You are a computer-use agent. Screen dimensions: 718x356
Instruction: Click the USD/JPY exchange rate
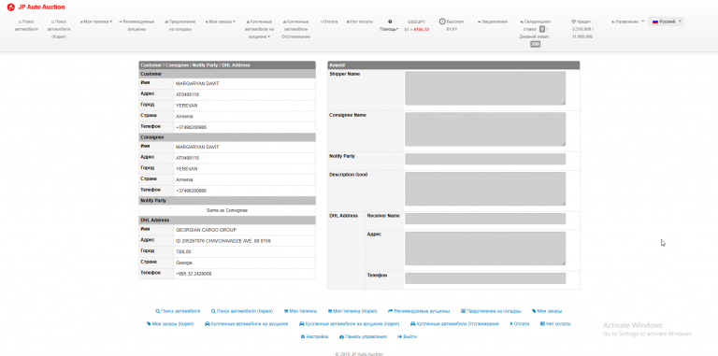tap(417, 25)
